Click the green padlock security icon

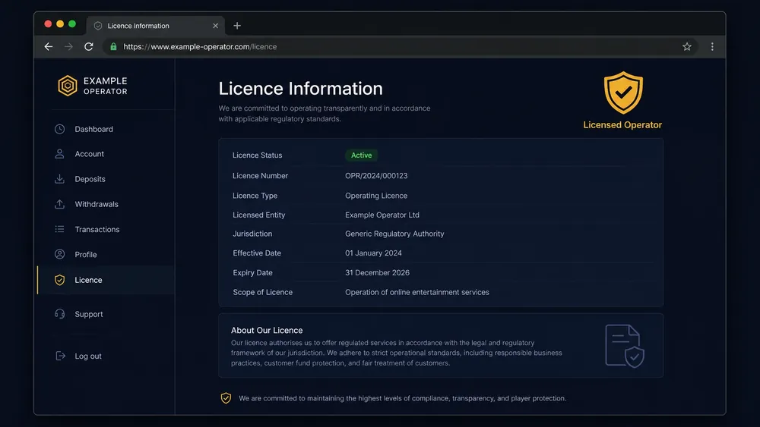(x=113, y=46)
